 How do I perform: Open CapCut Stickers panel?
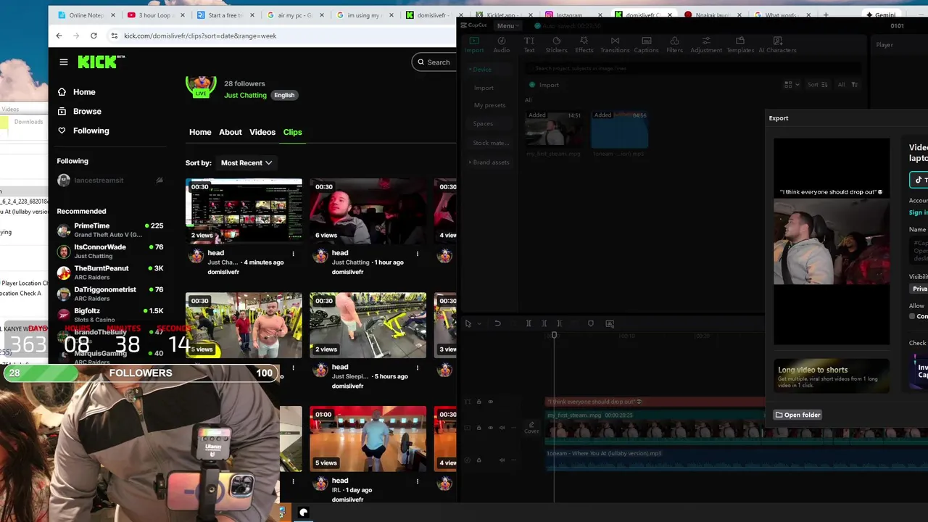pos(556,45)
